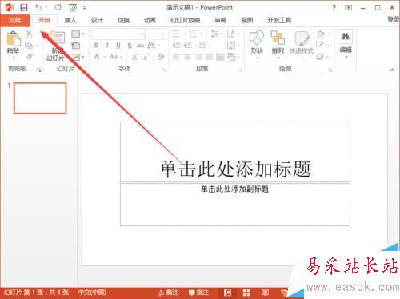400x299 pixels.
Task: Toggle Strikethrough (abc) formatting
Action: click(x=140, y=46)
